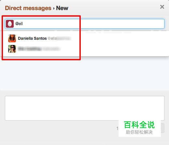The width and height of the screenshot is (169, 145).
Task: Focus the recipient field containing @ell
Action: tap(85, 24)
